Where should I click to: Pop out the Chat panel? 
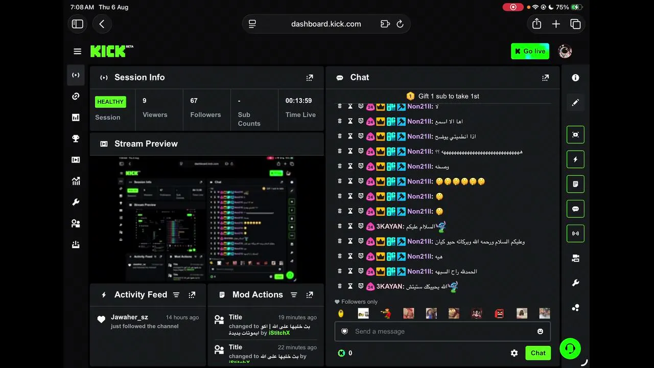point(546,78)
